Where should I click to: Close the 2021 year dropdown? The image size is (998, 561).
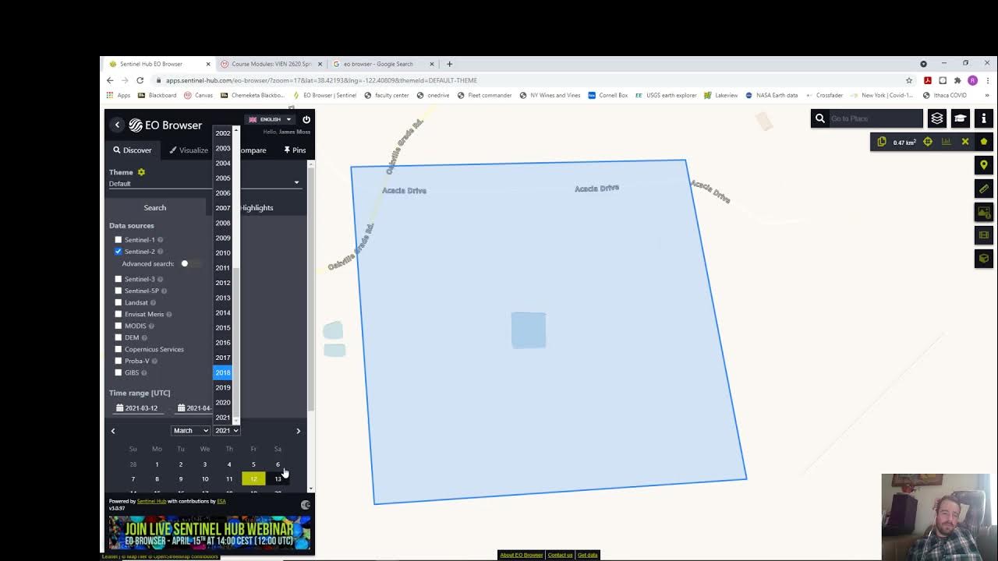227,431
